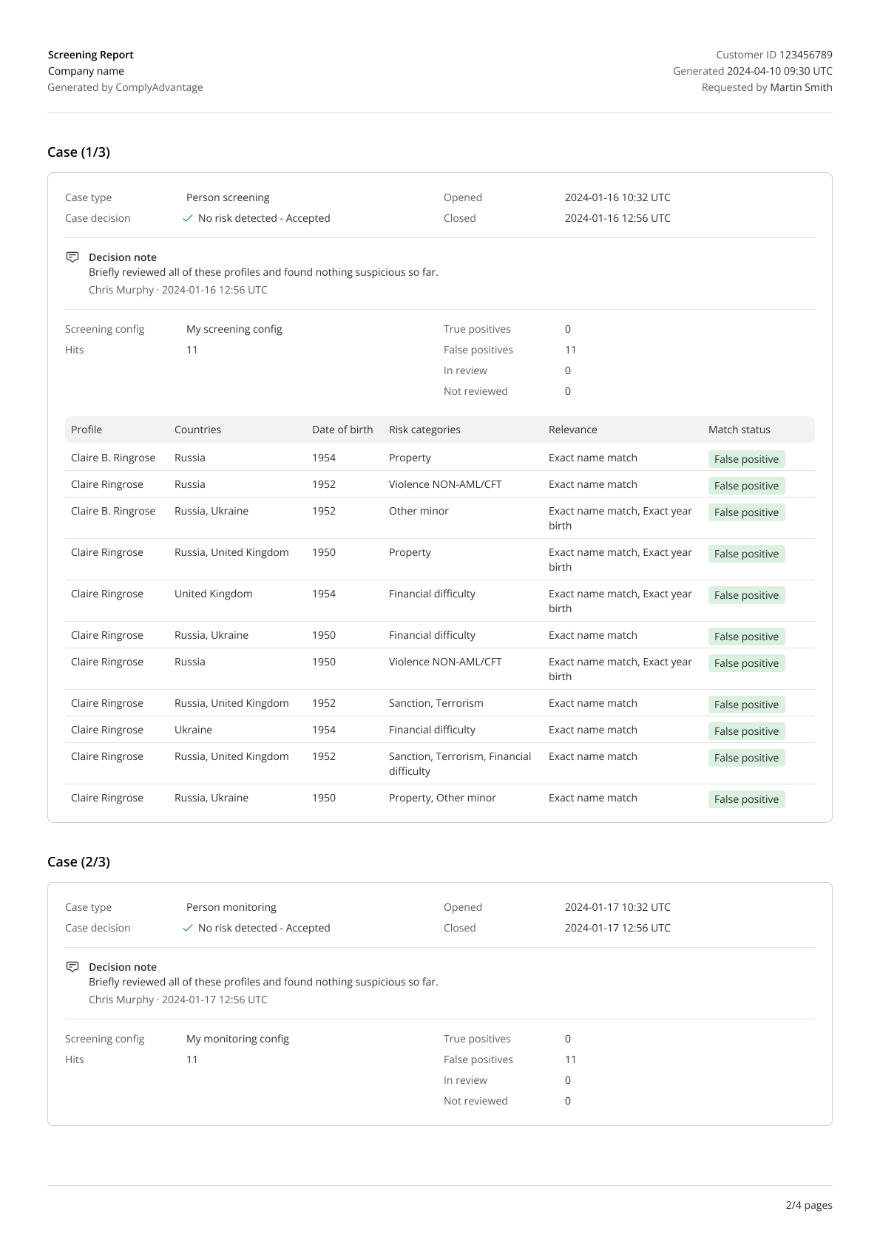880x1245 pixels.
Task: Click the Decision note comment icon in Case 2/3
Action: point(72,967)
